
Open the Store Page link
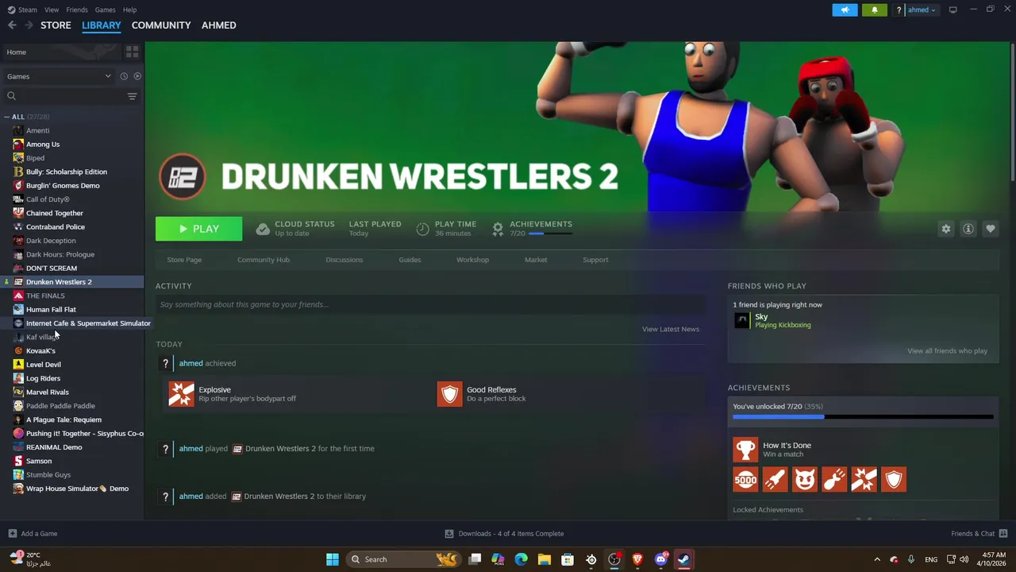(x=184, y=260)
